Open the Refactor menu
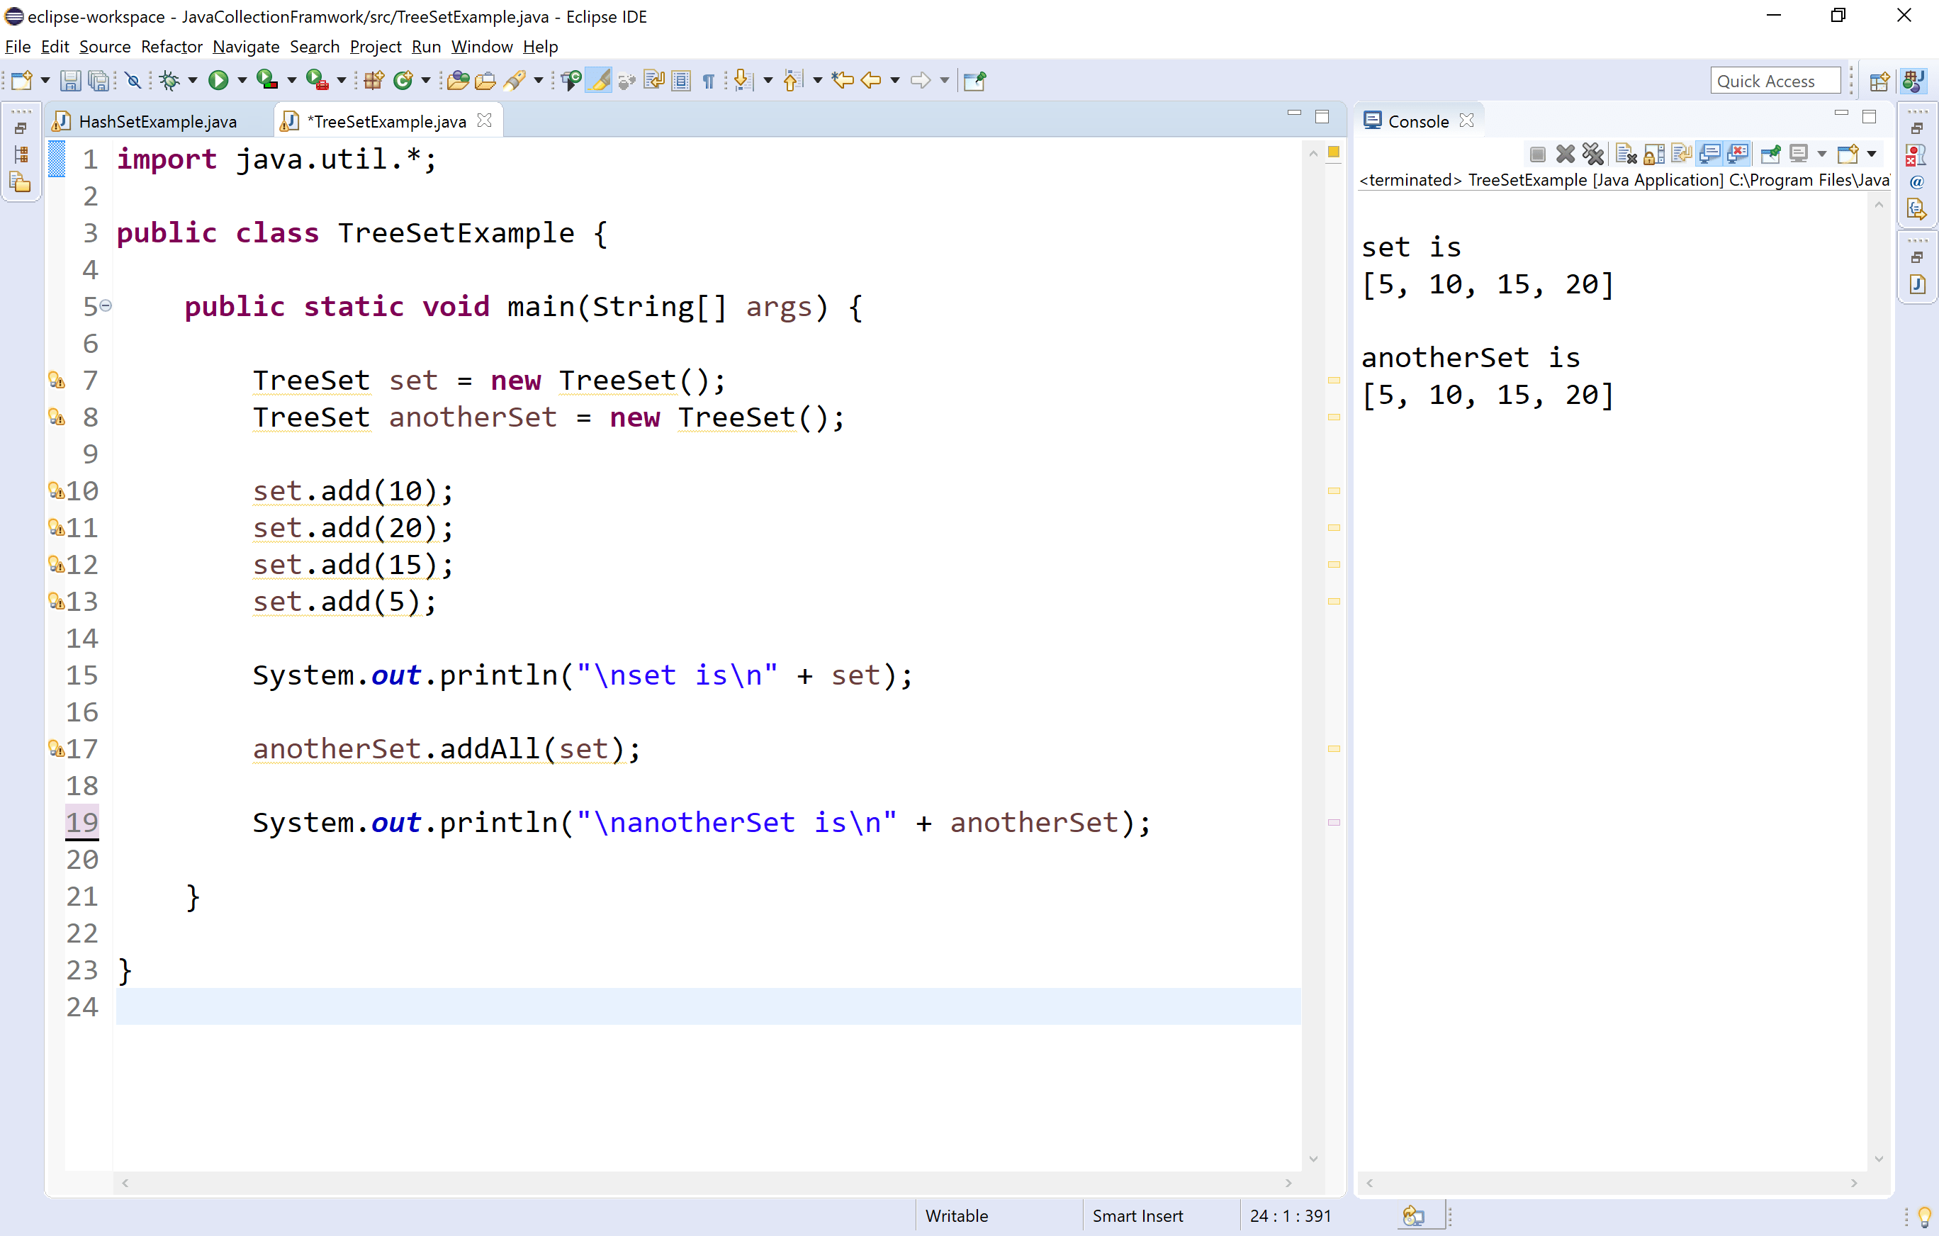This screenshot has width=1939, height=1236. [171, 47]
